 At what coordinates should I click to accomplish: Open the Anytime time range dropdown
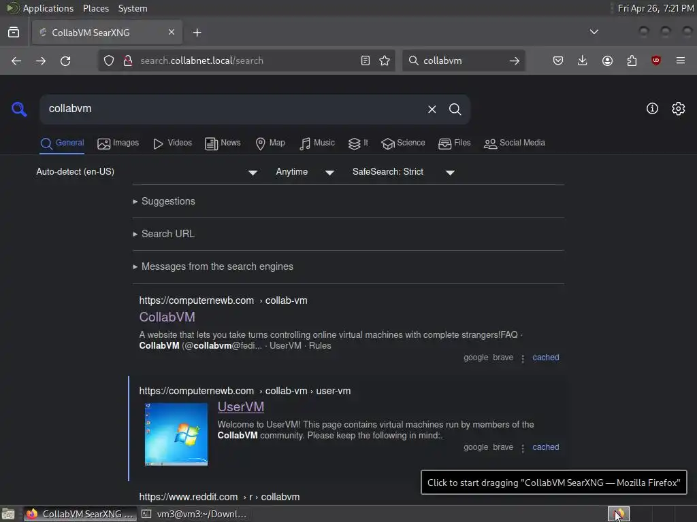[305, 172]
